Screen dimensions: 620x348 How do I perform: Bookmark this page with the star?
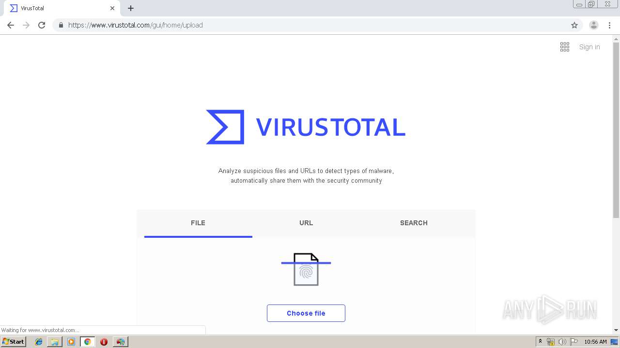pos(574,25)
